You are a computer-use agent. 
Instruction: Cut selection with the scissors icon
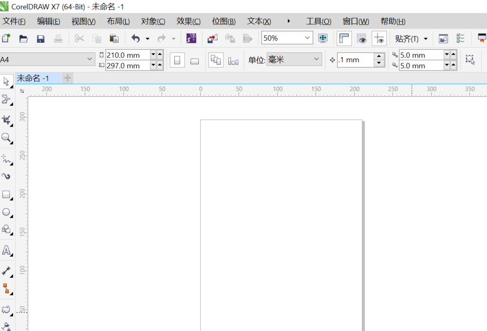79,38
